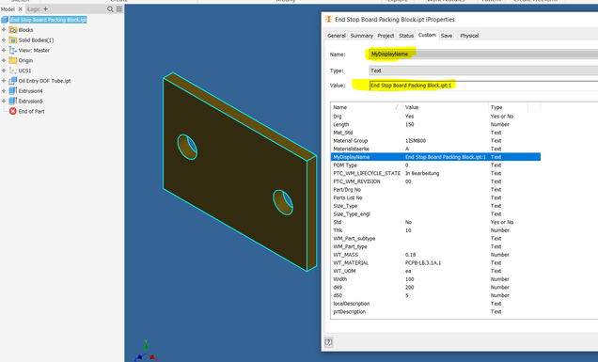
Task: Select the Material Group property row
Action: [x=435, y=141]
